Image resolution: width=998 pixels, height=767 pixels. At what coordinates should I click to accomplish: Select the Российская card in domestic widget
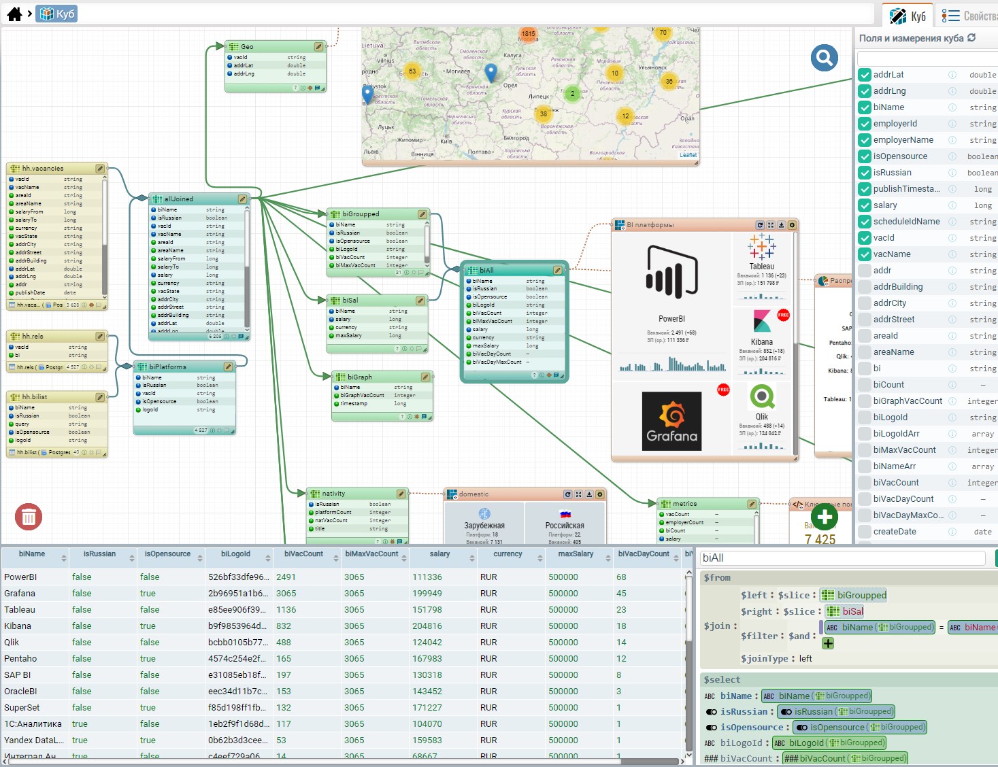coord(565,524)
